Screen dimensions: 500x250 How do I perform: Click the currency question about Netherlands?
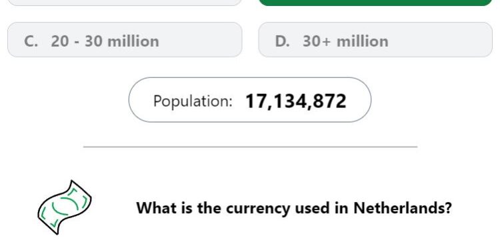point(294,208)
